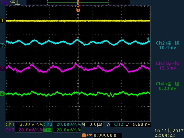
Task: Click the trigger delay icon at bottom
Action: [x=87, y=135]
